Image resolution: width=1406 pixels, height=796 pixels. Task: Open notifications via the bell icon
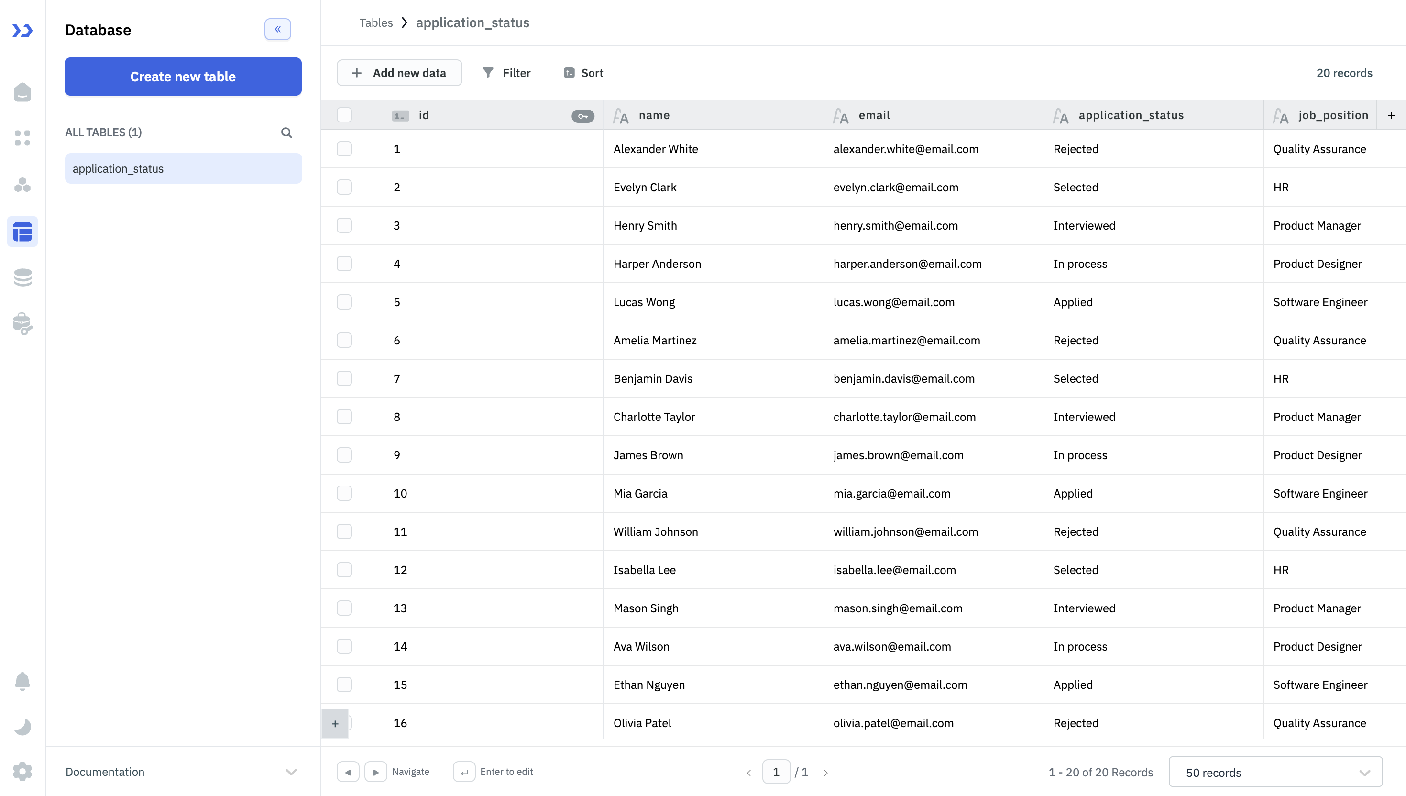[x=22, y=681]
